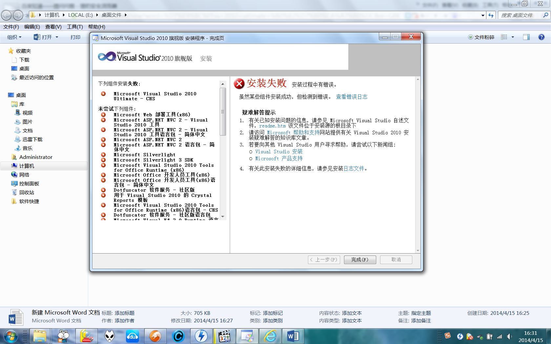Click the red error icon beside Silverlight 3 SDK
This screenshot has width=551, height=344.
(103, 160)
